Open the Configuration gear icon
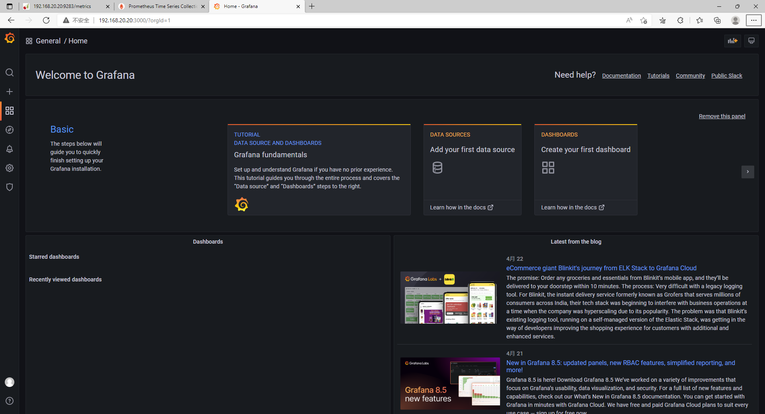Screen dimensions: 765x414 [10, 168]
